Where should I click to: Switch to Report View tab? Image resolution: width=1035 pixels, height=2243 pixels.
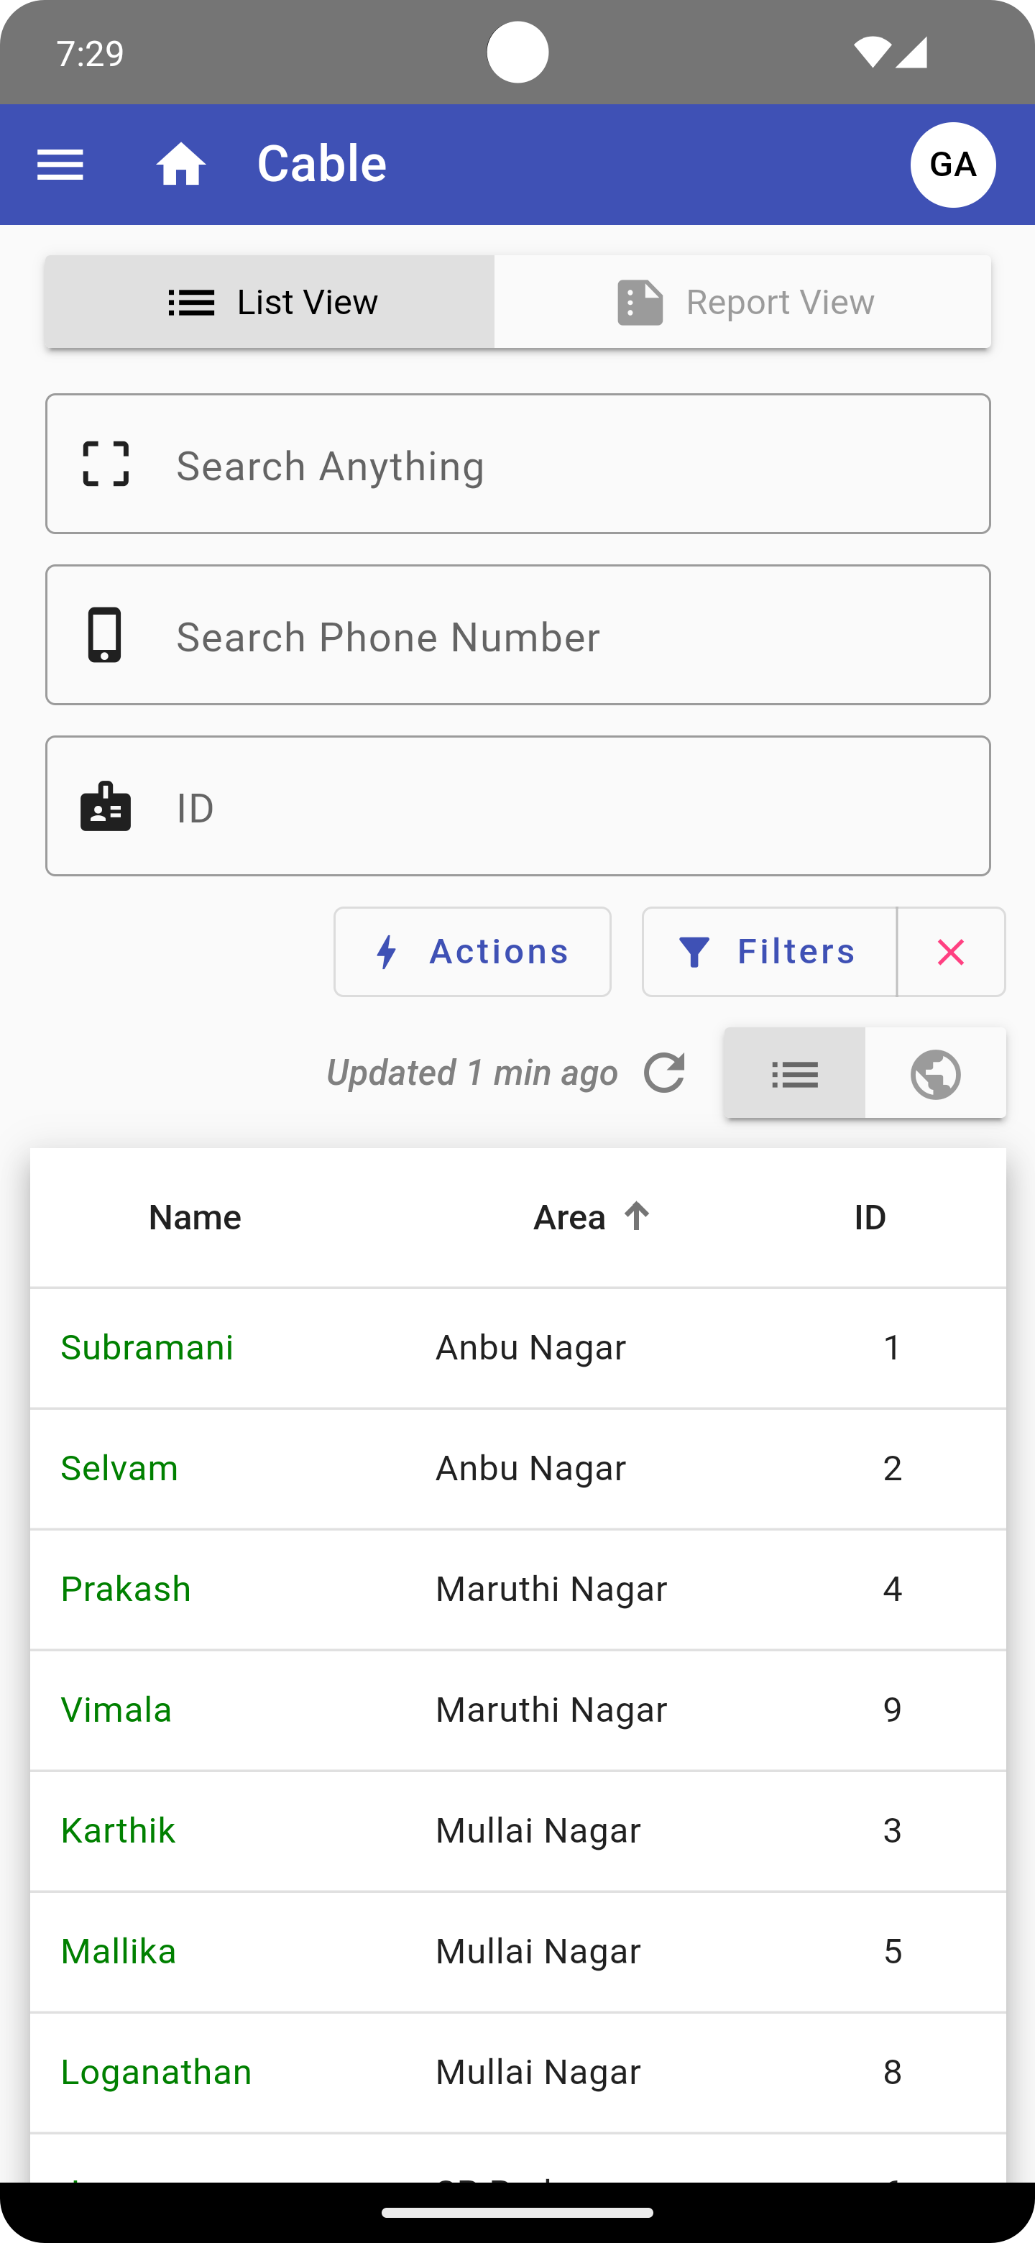coord(742,302)
